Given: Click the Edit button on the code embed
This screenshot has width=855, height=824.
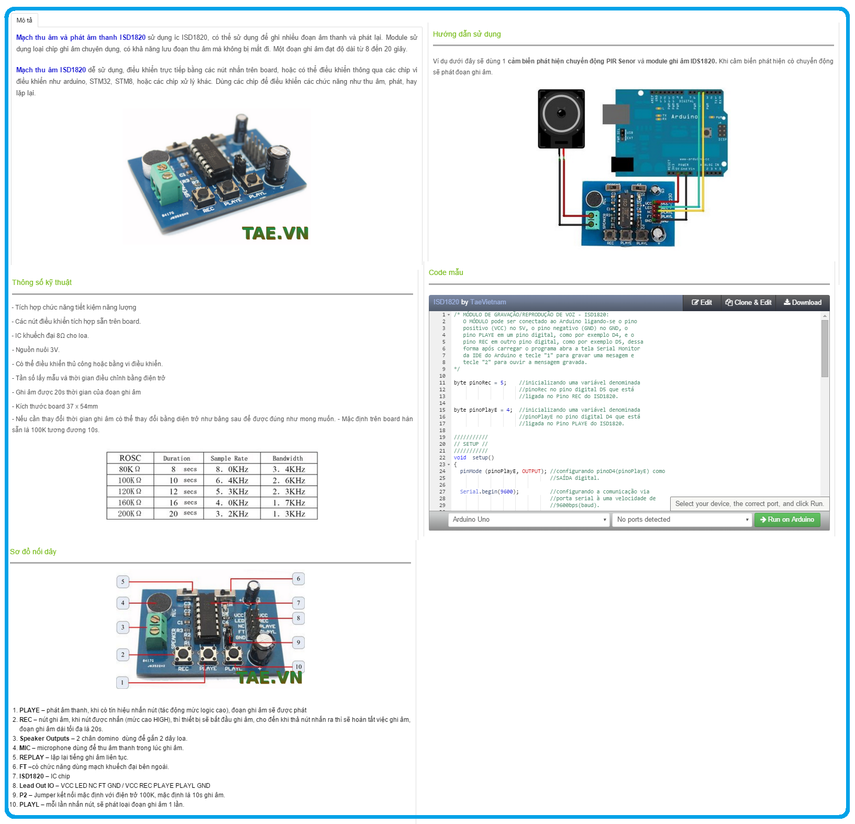Looking at the screenshot, I should pos(702,303).
